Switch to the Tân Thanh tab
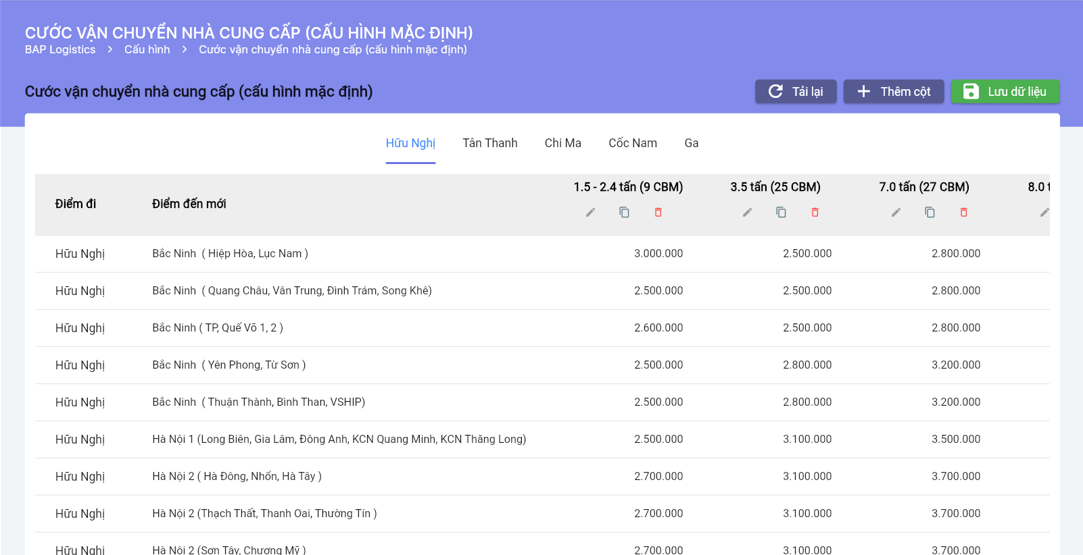This screenshot has height=555, width=1083. click(x=489, y=143)
